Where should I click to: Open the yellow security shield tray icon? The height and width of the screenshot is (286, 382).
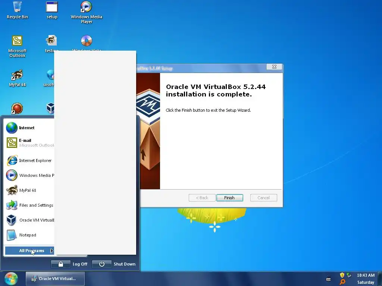(x=342, y=275)
